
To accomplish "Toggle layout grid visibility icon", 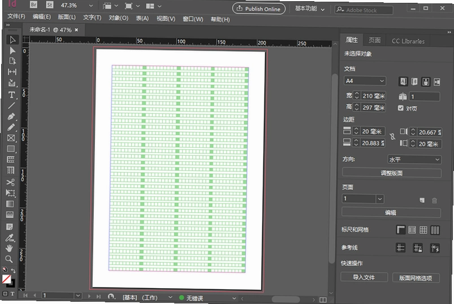I will (435, 230).
